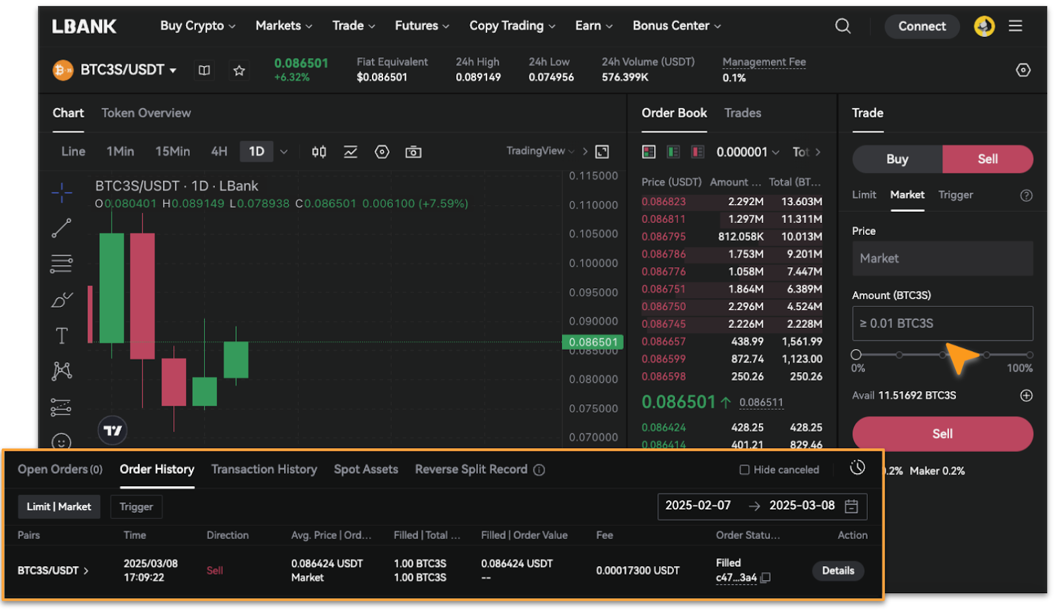The width and height of the screenshot is (1055, 611).
Task: Open candlestick chart type icon
Action: coord(319,152)
